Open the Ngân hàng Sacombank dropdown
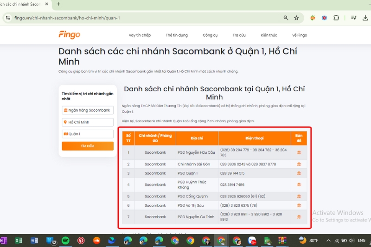This screenshot has width=371, height=247. (88, 110)
